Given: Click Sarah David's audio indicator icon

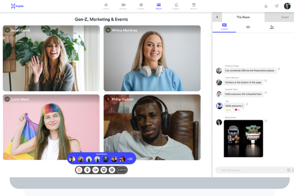Looking at the screenshot, I should point(7,30).
